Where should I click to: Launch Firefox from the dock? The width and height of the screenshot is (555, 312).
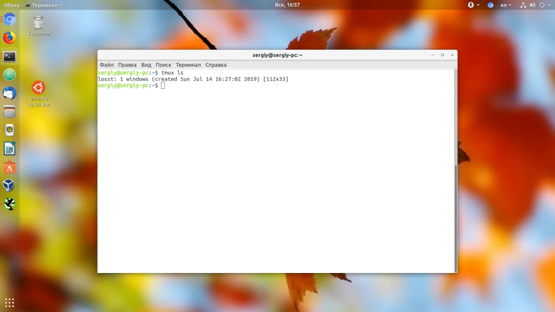coord(10,38)
